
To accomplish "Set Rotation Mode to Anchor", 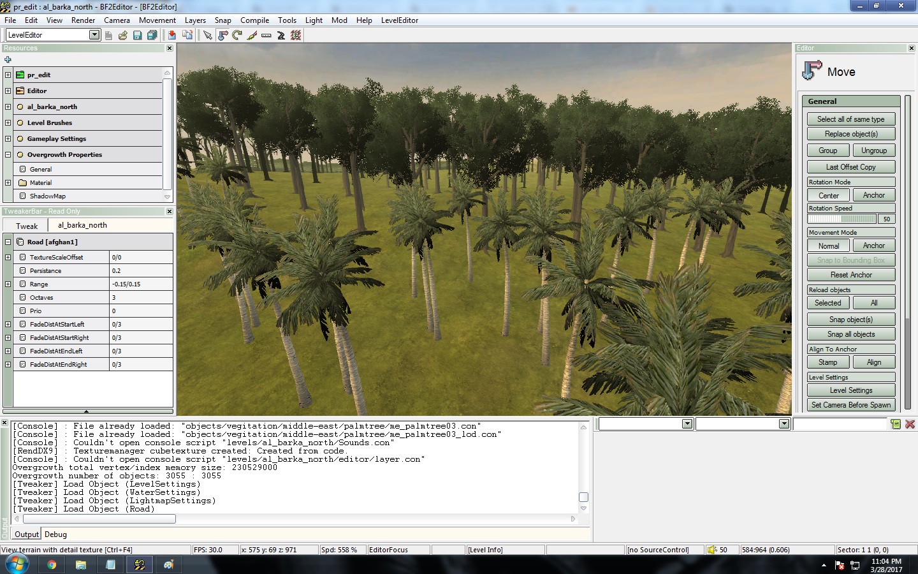I will click(x=874, y=196).
